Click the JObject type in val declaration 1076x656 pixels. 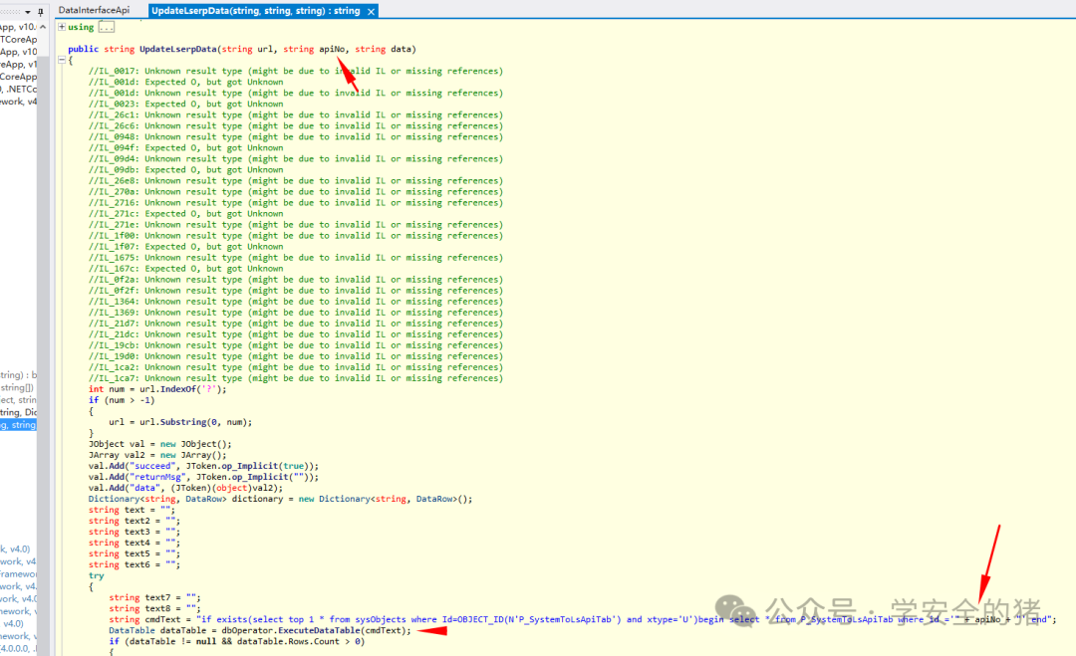[x=107, y=444]
